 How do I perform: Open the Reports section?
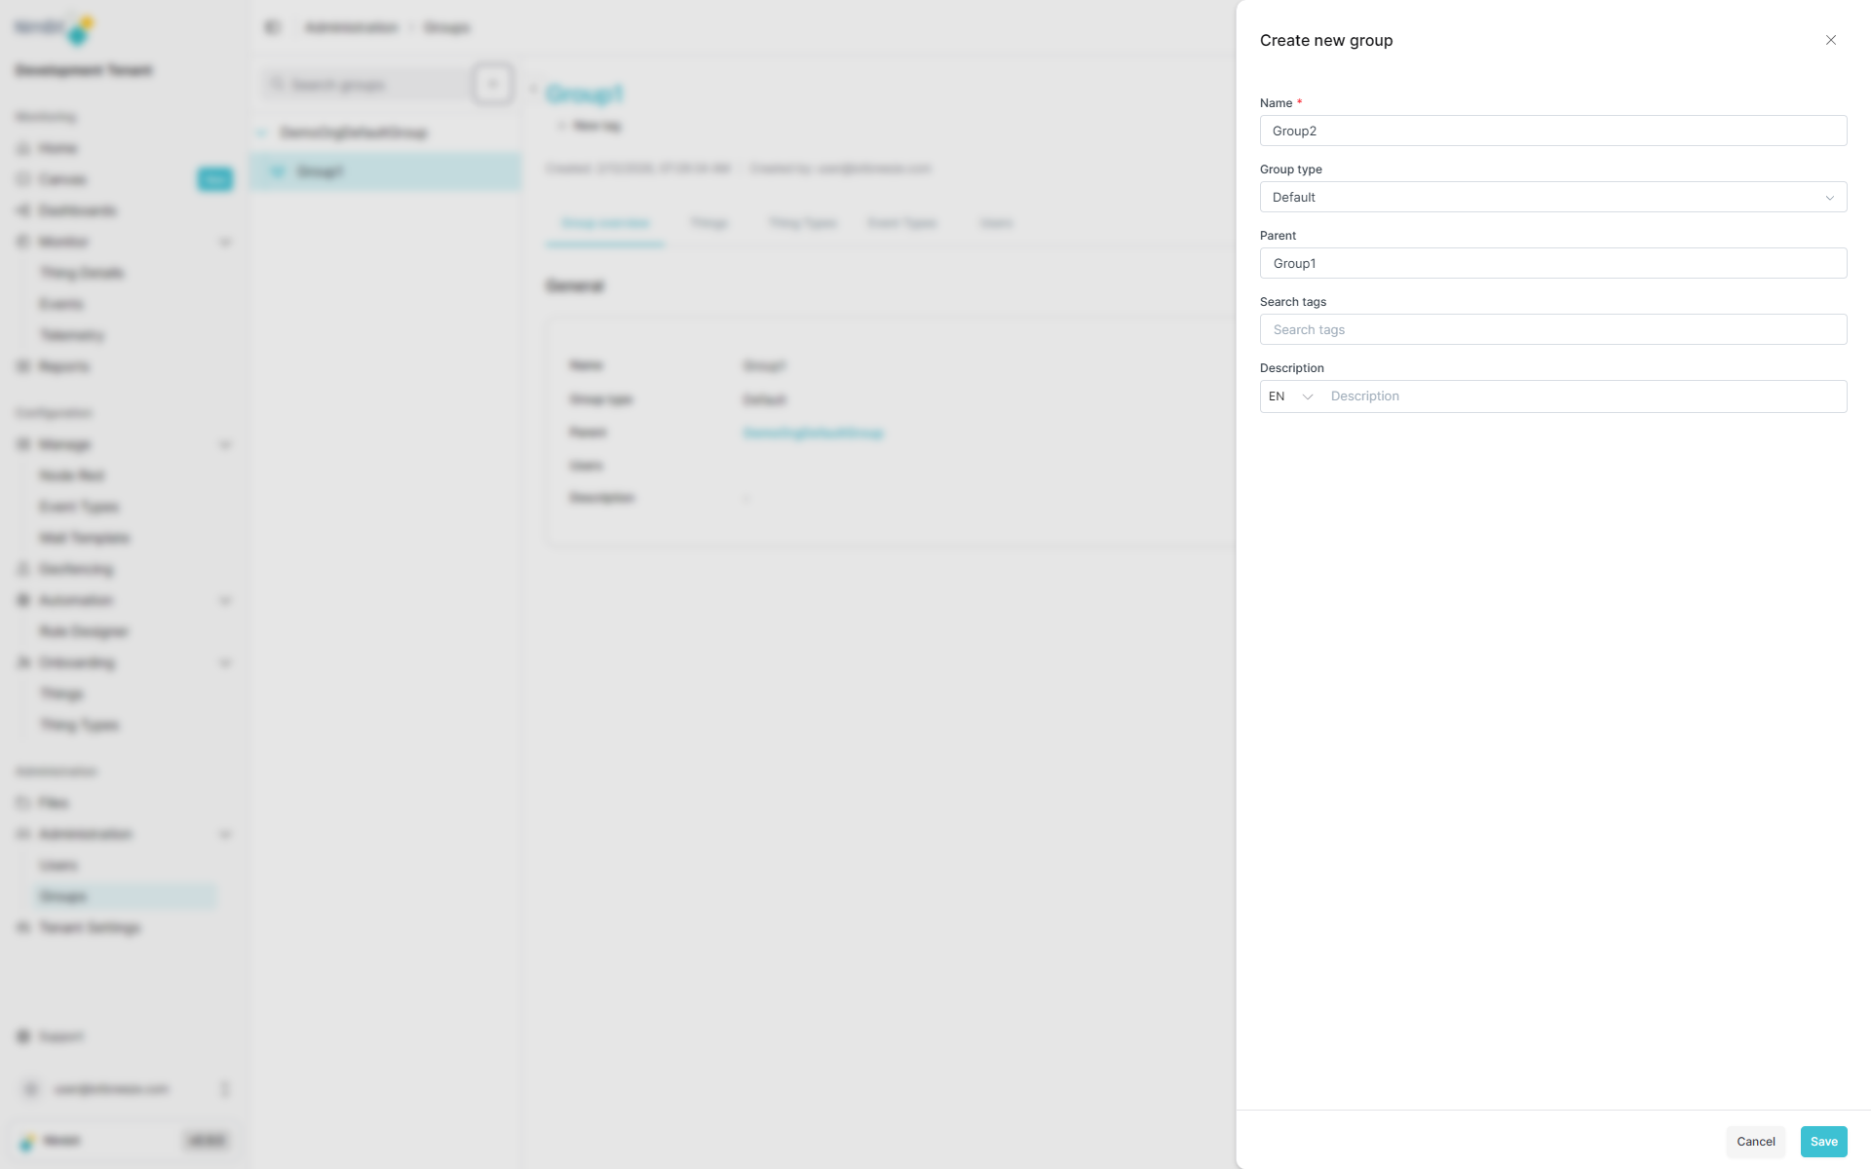[63, 366]
